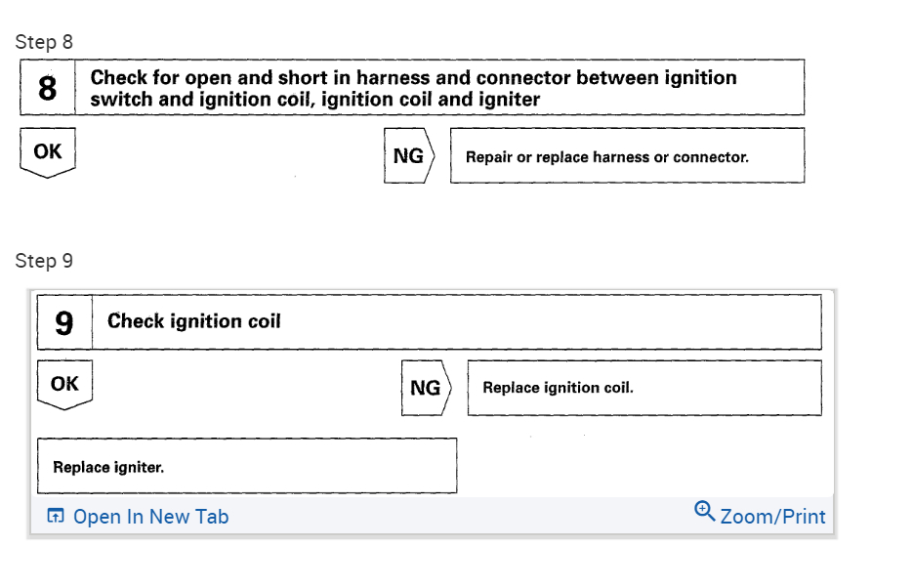Select the Step 8 heading text
This screenshot has height=588, width=913.
pos(44,42)
